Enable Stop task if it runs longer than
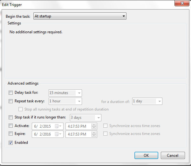 tap(10, 117)
